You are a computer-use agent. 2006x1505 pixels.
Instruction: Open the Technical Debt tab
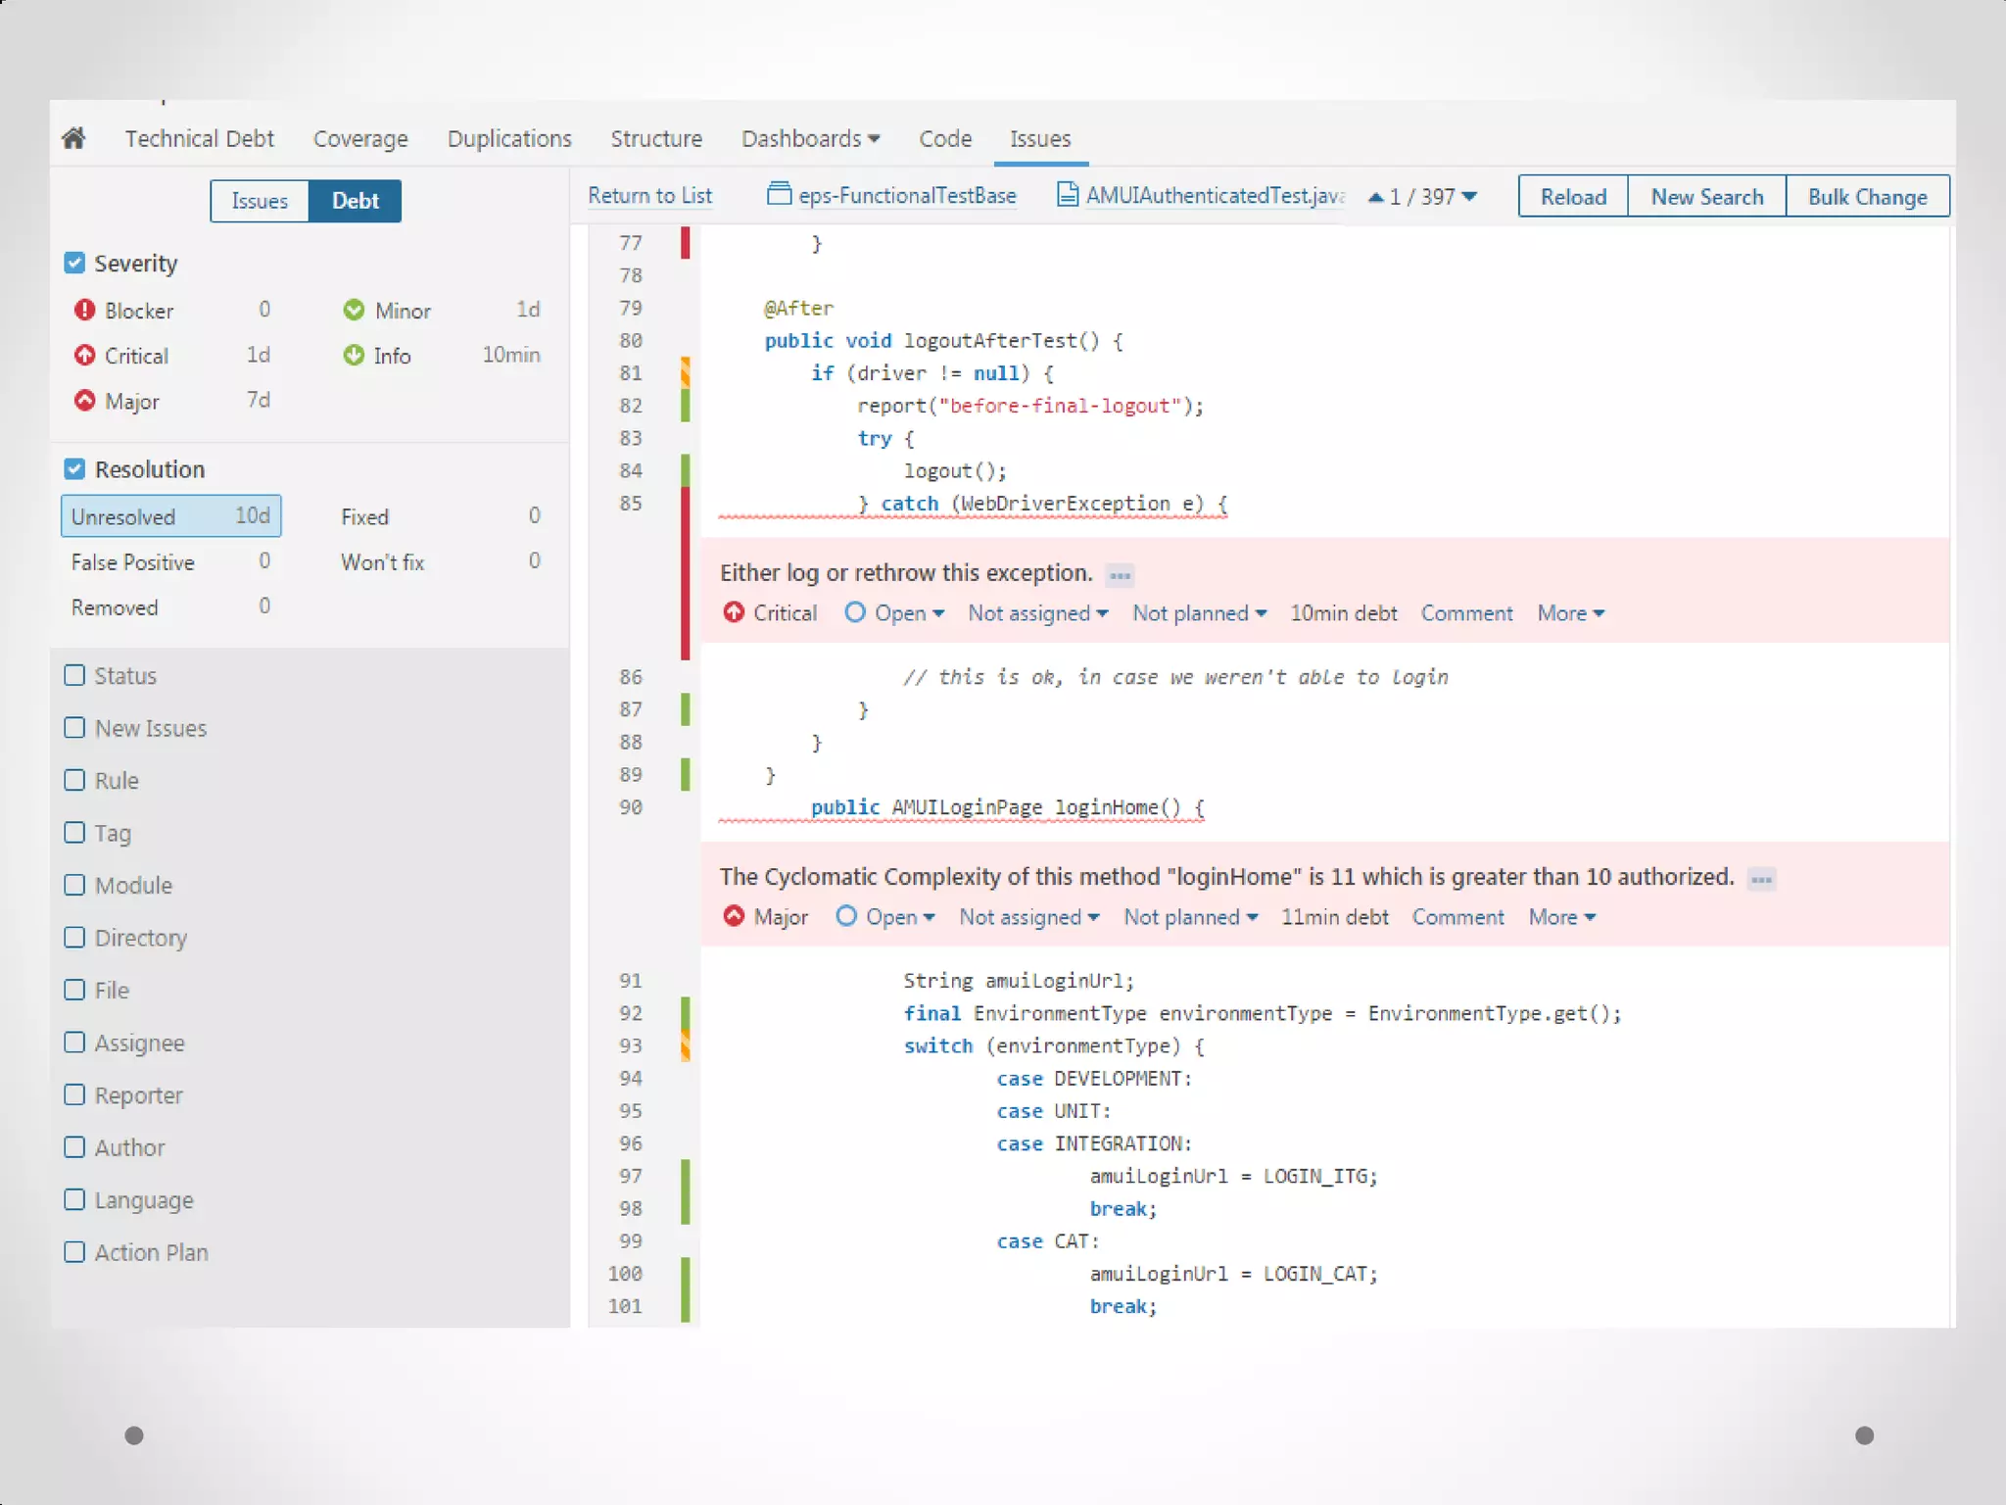click(199, 138)
